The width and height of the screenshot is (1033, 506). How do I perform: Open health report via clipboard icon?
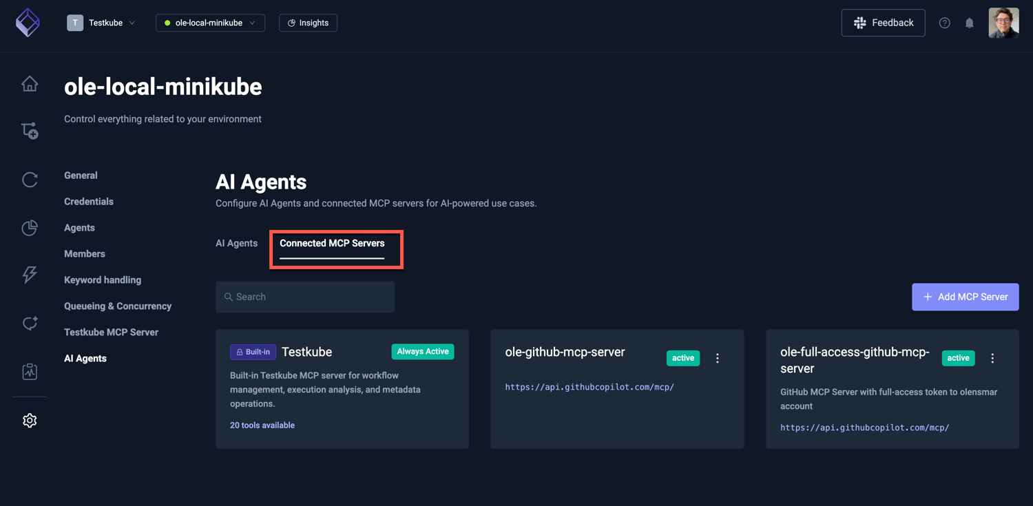pyautogui.click(x=30, y=370)
